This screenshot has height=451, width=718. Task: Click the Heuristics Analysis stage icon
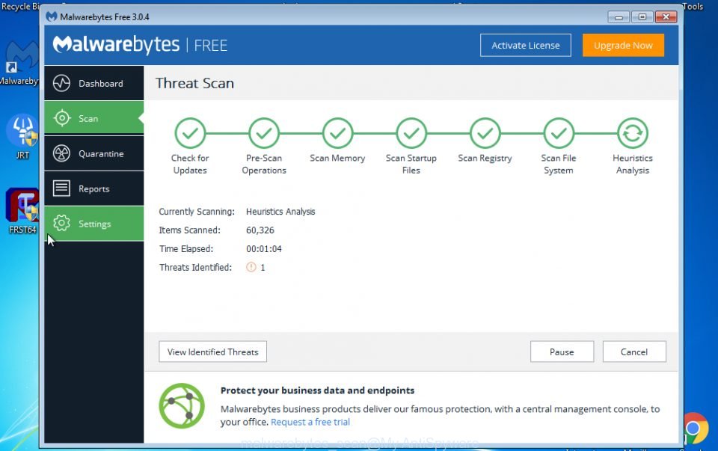(x=632, y=132)
